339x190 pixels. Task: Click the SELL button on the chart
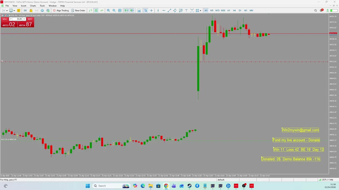click(x=5, y=19)
